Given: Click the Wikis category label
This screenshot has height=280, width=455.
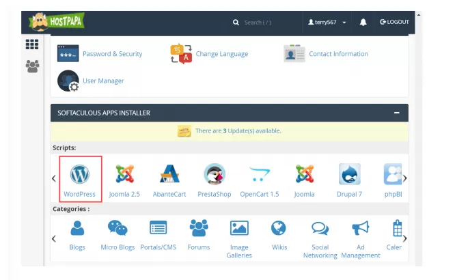Looking at the screenshot, I should (279, 247).
